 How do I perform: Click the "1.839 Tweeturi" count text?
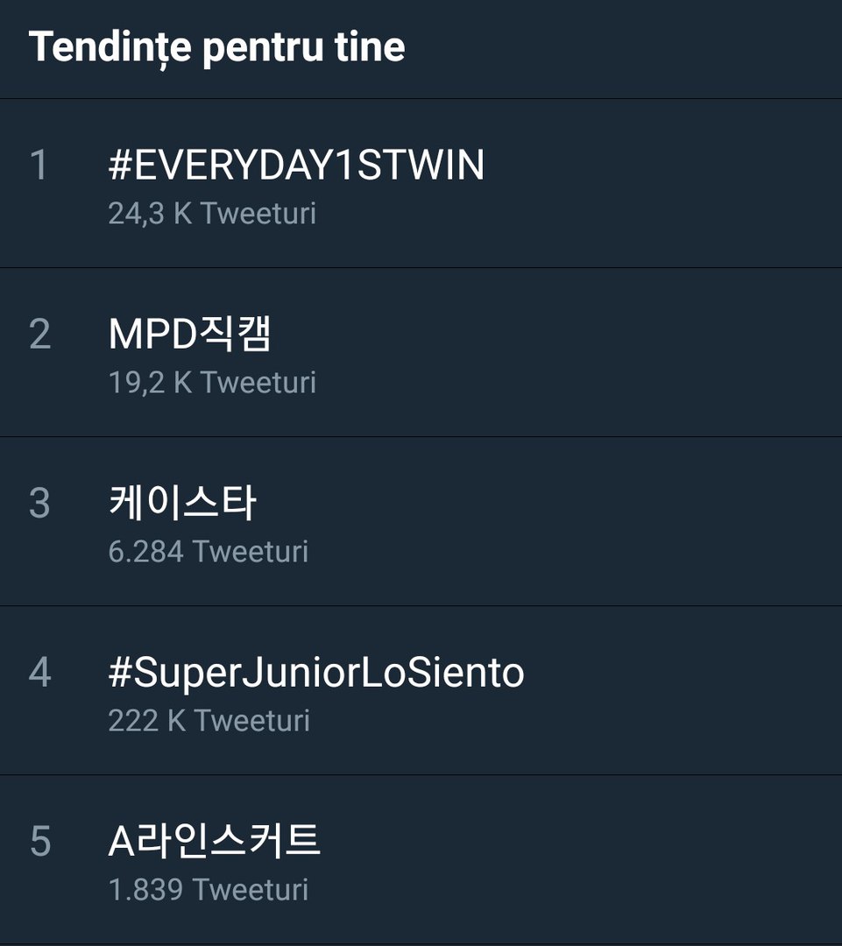(209, 890)
